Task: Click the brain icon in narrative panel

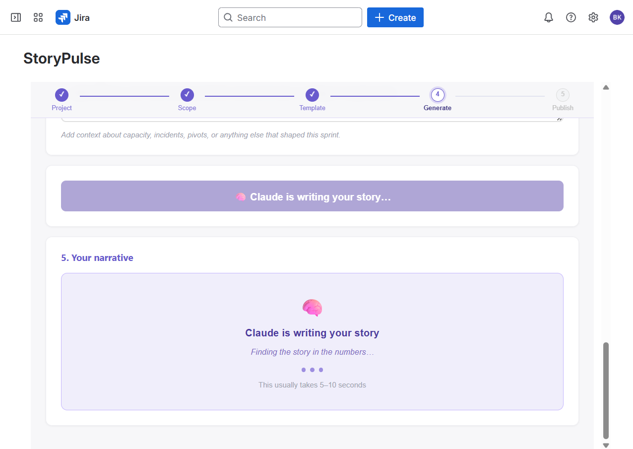Action: click(313, 308)
